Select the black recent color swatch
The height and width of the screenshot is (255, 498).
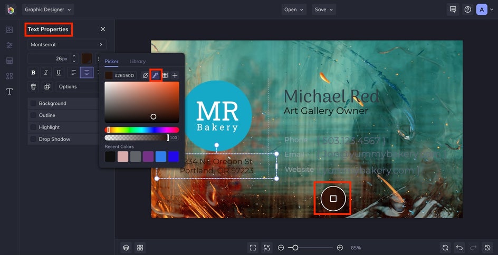tap(110, 156)
